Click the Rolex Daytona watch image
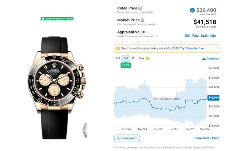 click(57, 87)
